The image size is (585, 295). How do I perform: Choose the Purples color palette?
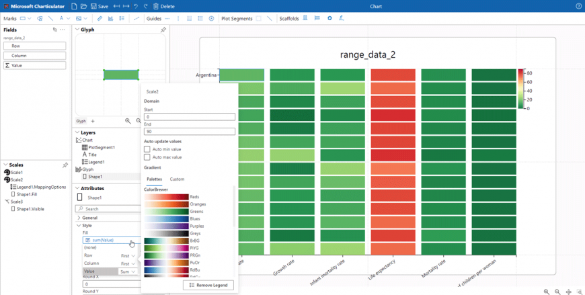tap(168, 226)
